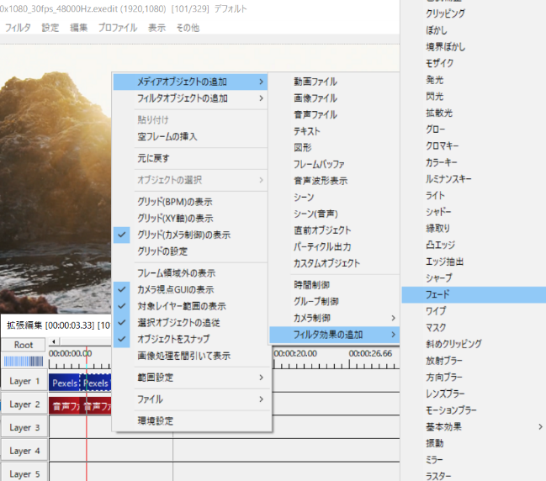Screen dimensions: 546x481
Task: Choose 動画ファイル from media objects
Action: tap(315, 82)
